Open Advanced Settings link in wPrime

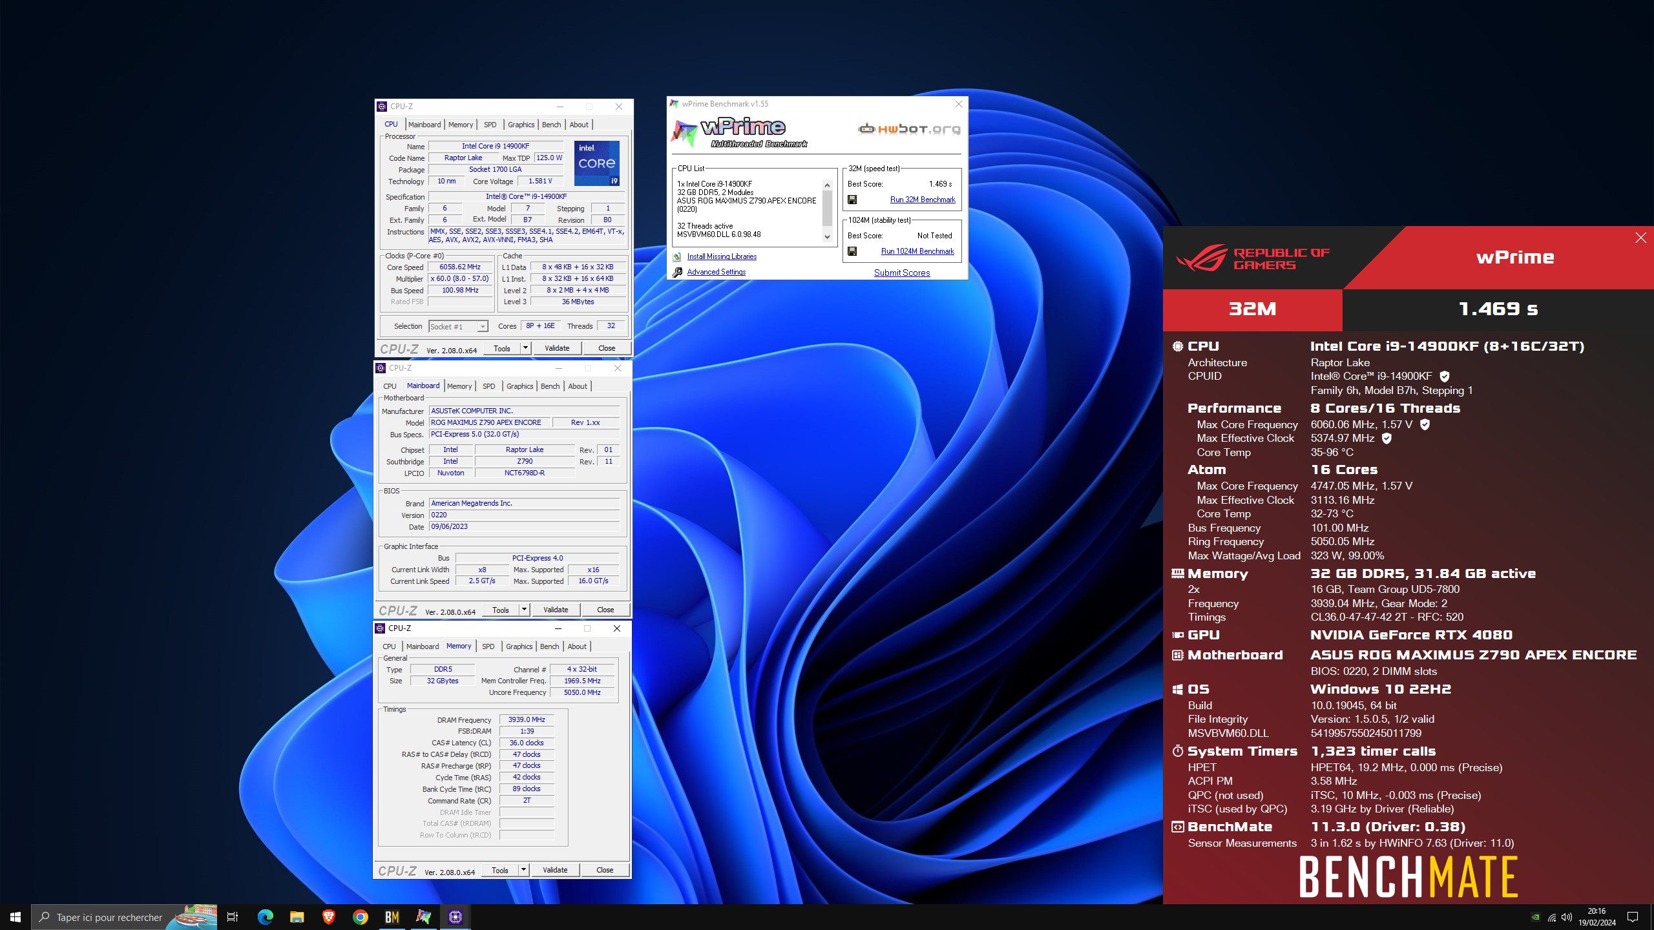(717, 272)
